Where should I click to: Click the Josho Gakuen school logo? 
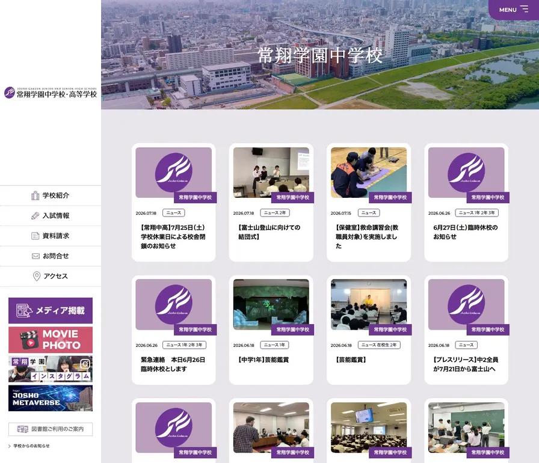click(x=51, y=93)
